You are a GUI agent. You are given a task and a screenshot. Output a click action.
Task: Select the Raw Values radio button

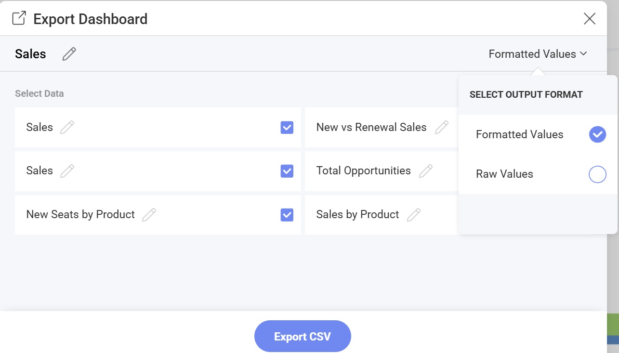tap(597, 174)
